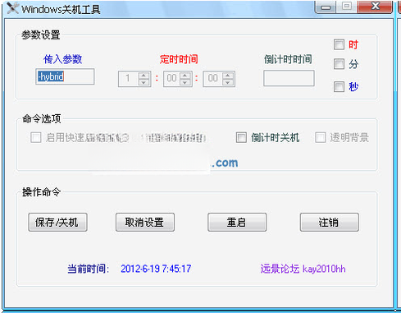The height and width of the screenshot is (313, 401).
Task: Increase the hour value with the up arrow
Action: (144, 76)
